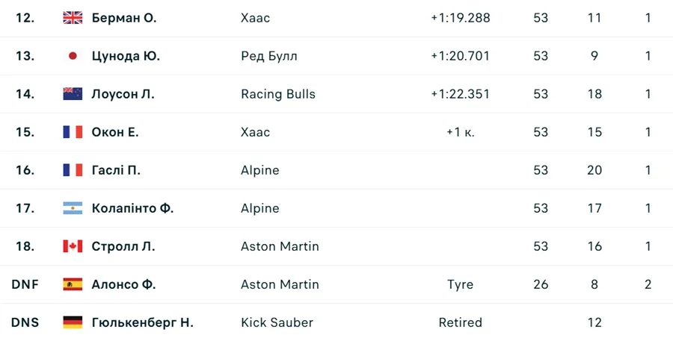Click gap time +1:22.351 in Лоусон row
The image size is (673, 341).
[460, 94]
